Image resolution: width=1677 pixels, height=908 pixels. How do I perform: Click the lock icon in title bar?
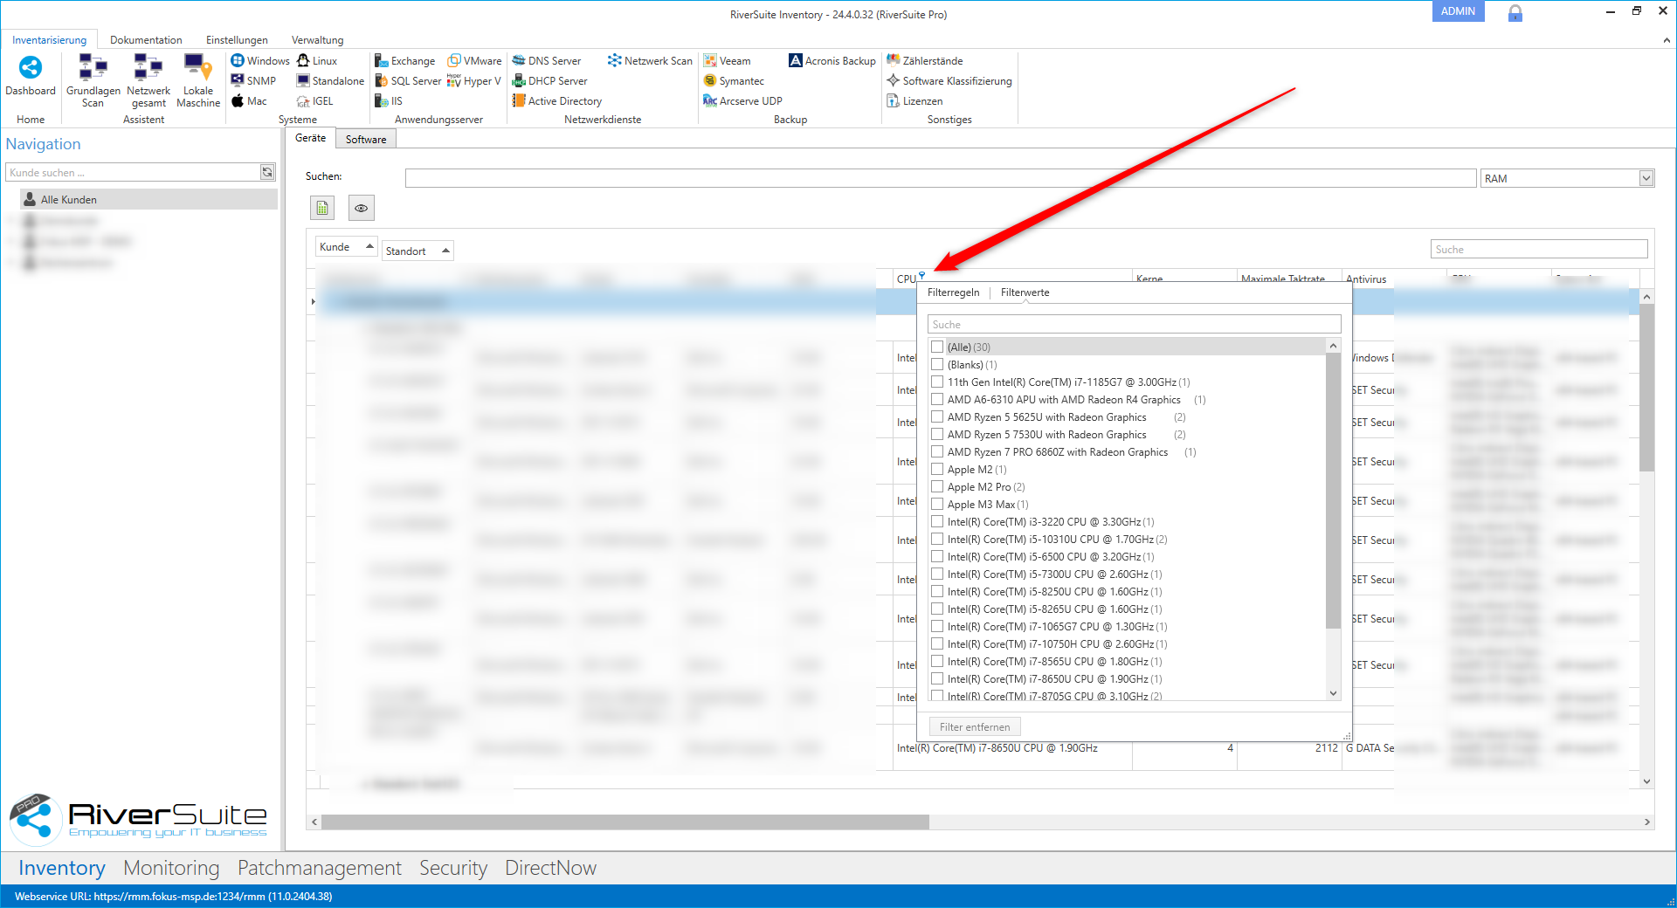pyautogui.click(x=1515, y=13)
